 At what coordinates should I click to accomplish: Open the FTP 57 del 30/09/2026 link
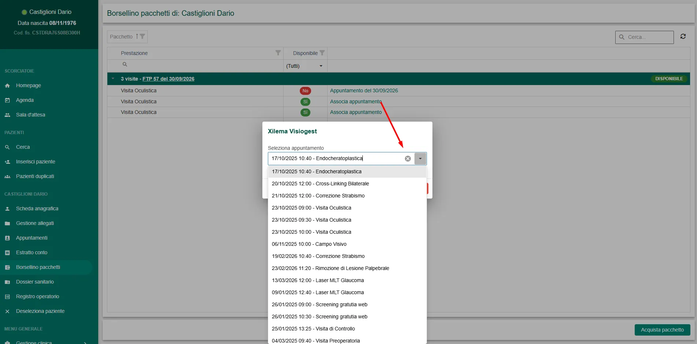point(168,79)
